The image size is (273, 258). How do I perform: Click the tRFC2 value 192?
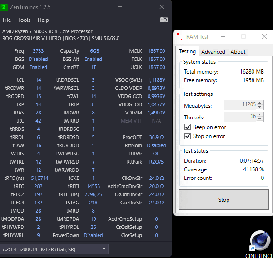(38, 194)
